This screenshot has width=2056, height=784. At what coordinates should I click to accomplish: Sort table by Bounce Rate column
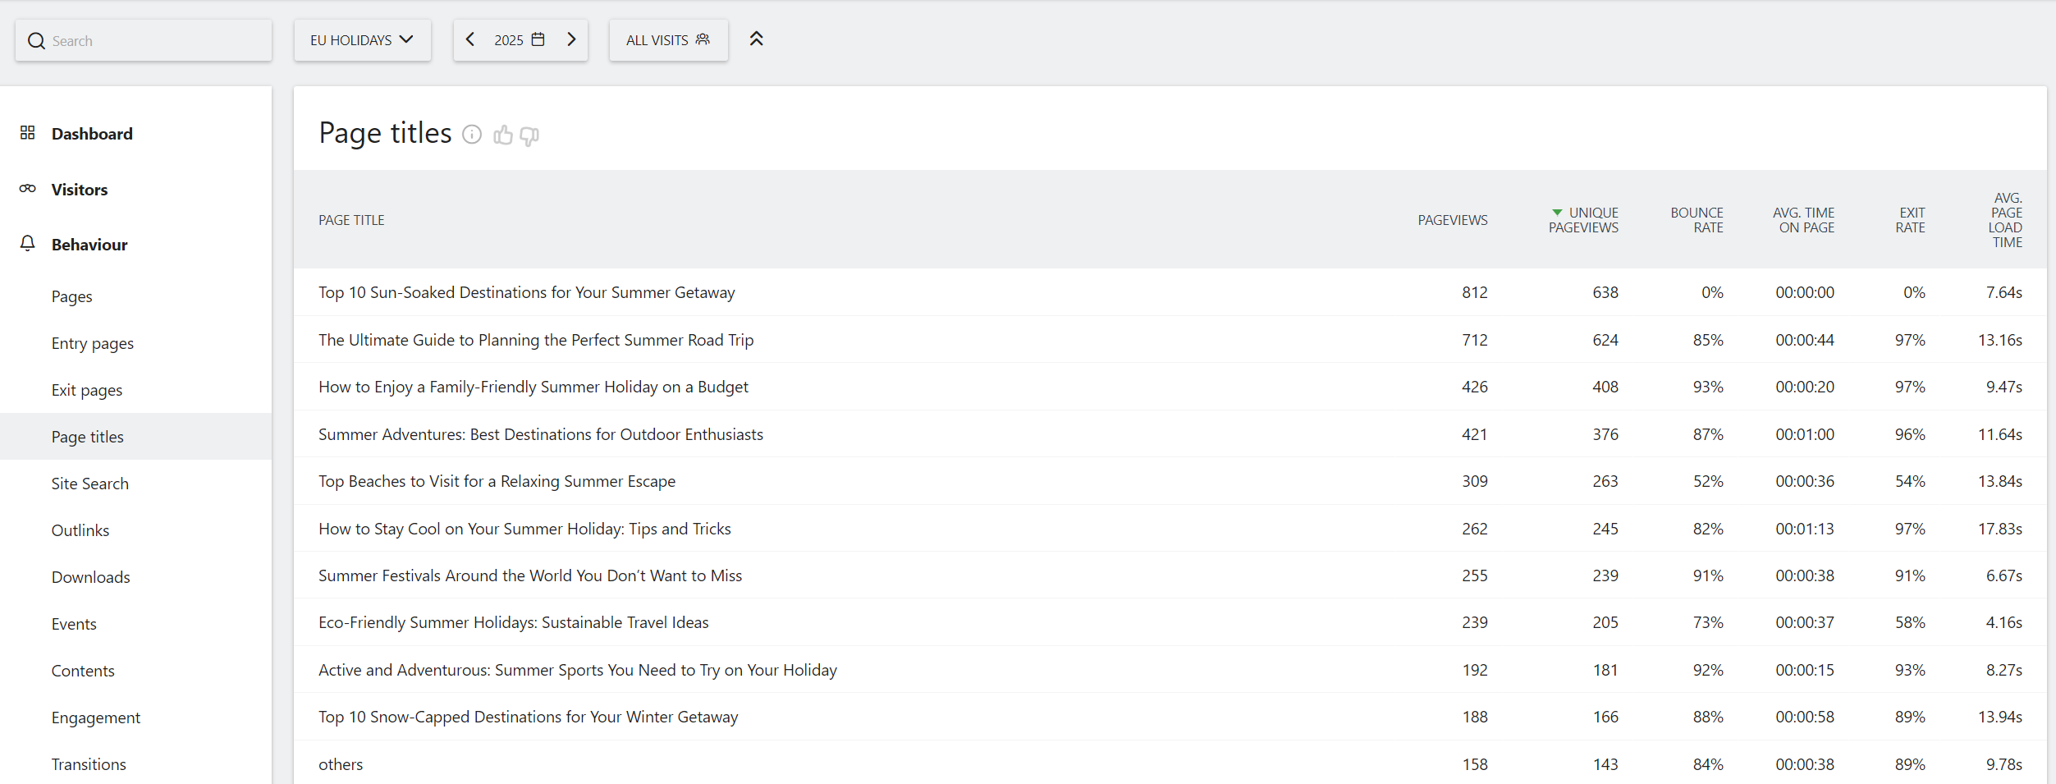pos(1697,220)
